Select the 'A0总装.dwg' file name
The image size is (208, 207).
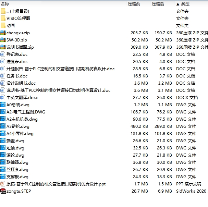tap(18, 105)
